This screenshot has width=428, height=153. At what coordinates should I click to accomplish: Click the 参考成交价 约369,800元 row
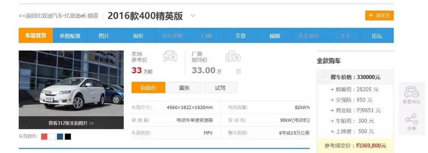click(x=355, y=145)
